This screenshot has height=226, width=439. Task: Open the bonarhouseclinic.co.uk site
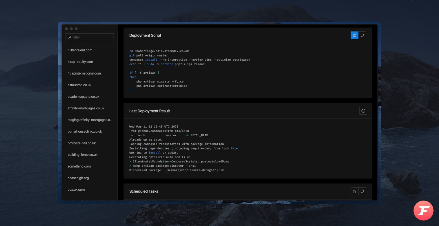[x=85, y=131]
